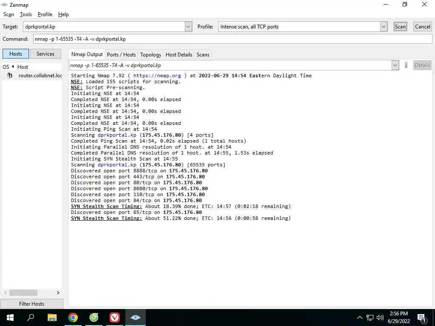Select host router.collabnet.loc
Screen dimensions: 435x326
pyautogui.click(x=31, y=76)
